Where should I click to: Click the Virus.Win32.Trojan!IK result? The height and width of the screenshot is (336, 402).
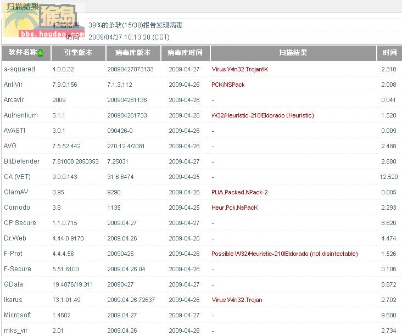[x=240, y=70]
